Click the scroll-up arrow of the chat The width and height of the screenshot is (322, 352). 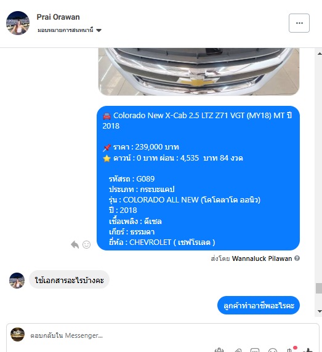pos(320,54)
